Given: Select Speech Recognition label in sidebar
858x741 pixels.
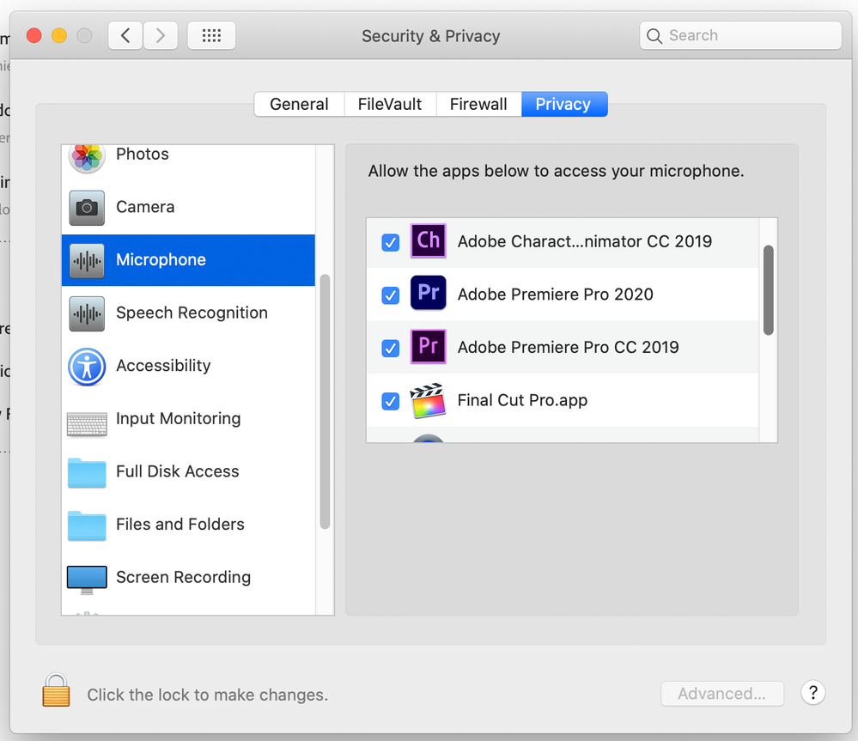Looking at the screenshot, I should [192, 313].
